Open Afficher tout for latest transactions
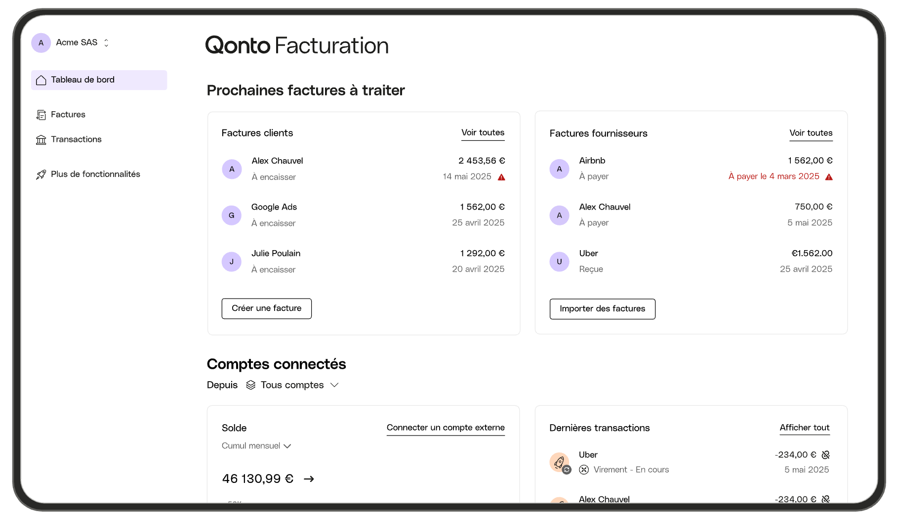This screenshot has height=521, width=897. click(804, 428)
